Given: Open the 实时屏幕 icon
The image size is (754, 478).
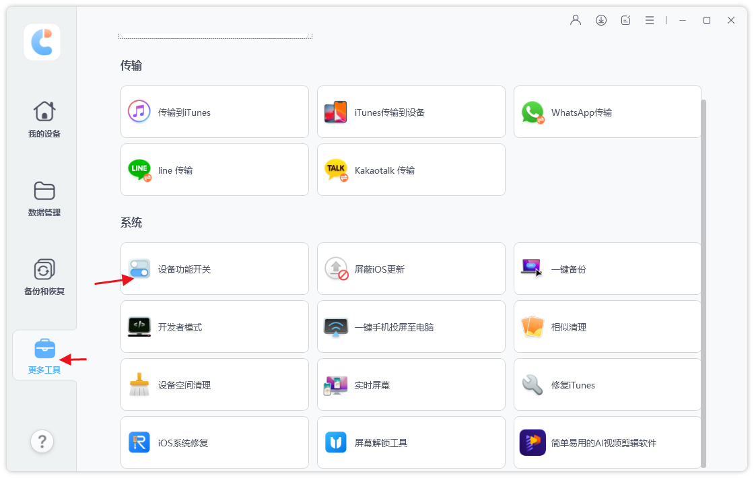Looking at the screenshot, I should [336, 385].
